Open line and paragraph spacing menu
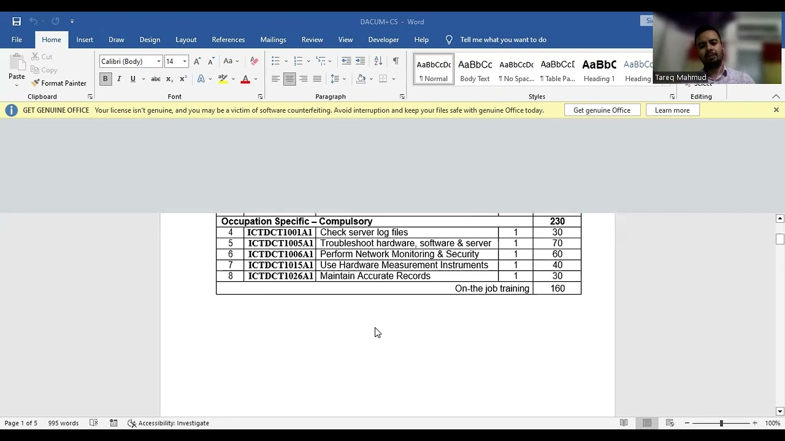The height and width of the screenshot is (441, 785). pyautogui.click(x=338, y=79)
